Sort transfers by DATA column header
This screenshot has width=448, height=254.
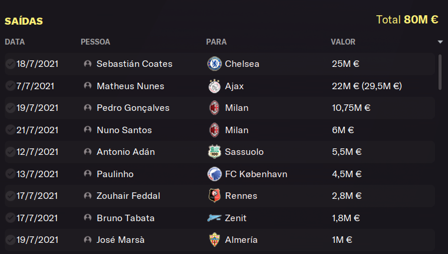(15, 42)
